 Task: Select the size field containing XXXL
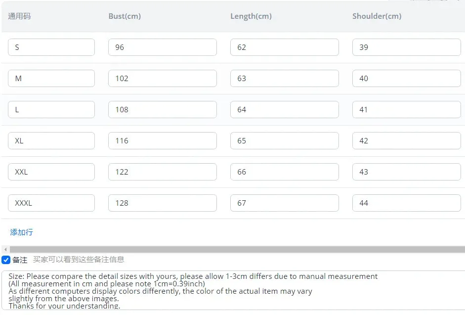pyautogui.click(x=51, y=203)
